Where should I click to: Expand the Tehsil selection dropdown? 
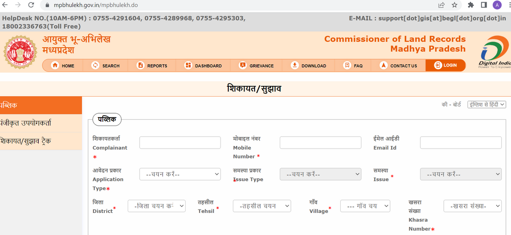tap(262, 206)
